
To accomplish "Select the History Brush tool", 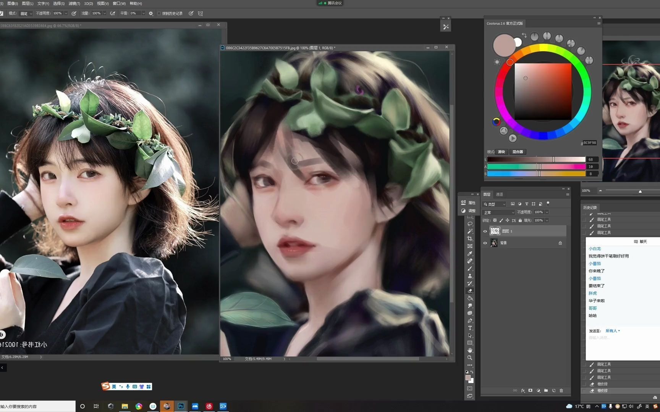I will [x=470, y=283].
